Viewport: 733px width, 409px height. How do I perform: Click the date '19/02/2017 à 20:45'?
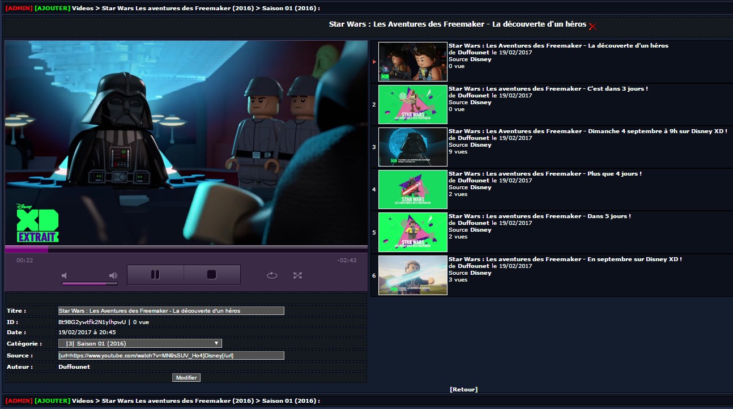(87, 332)
